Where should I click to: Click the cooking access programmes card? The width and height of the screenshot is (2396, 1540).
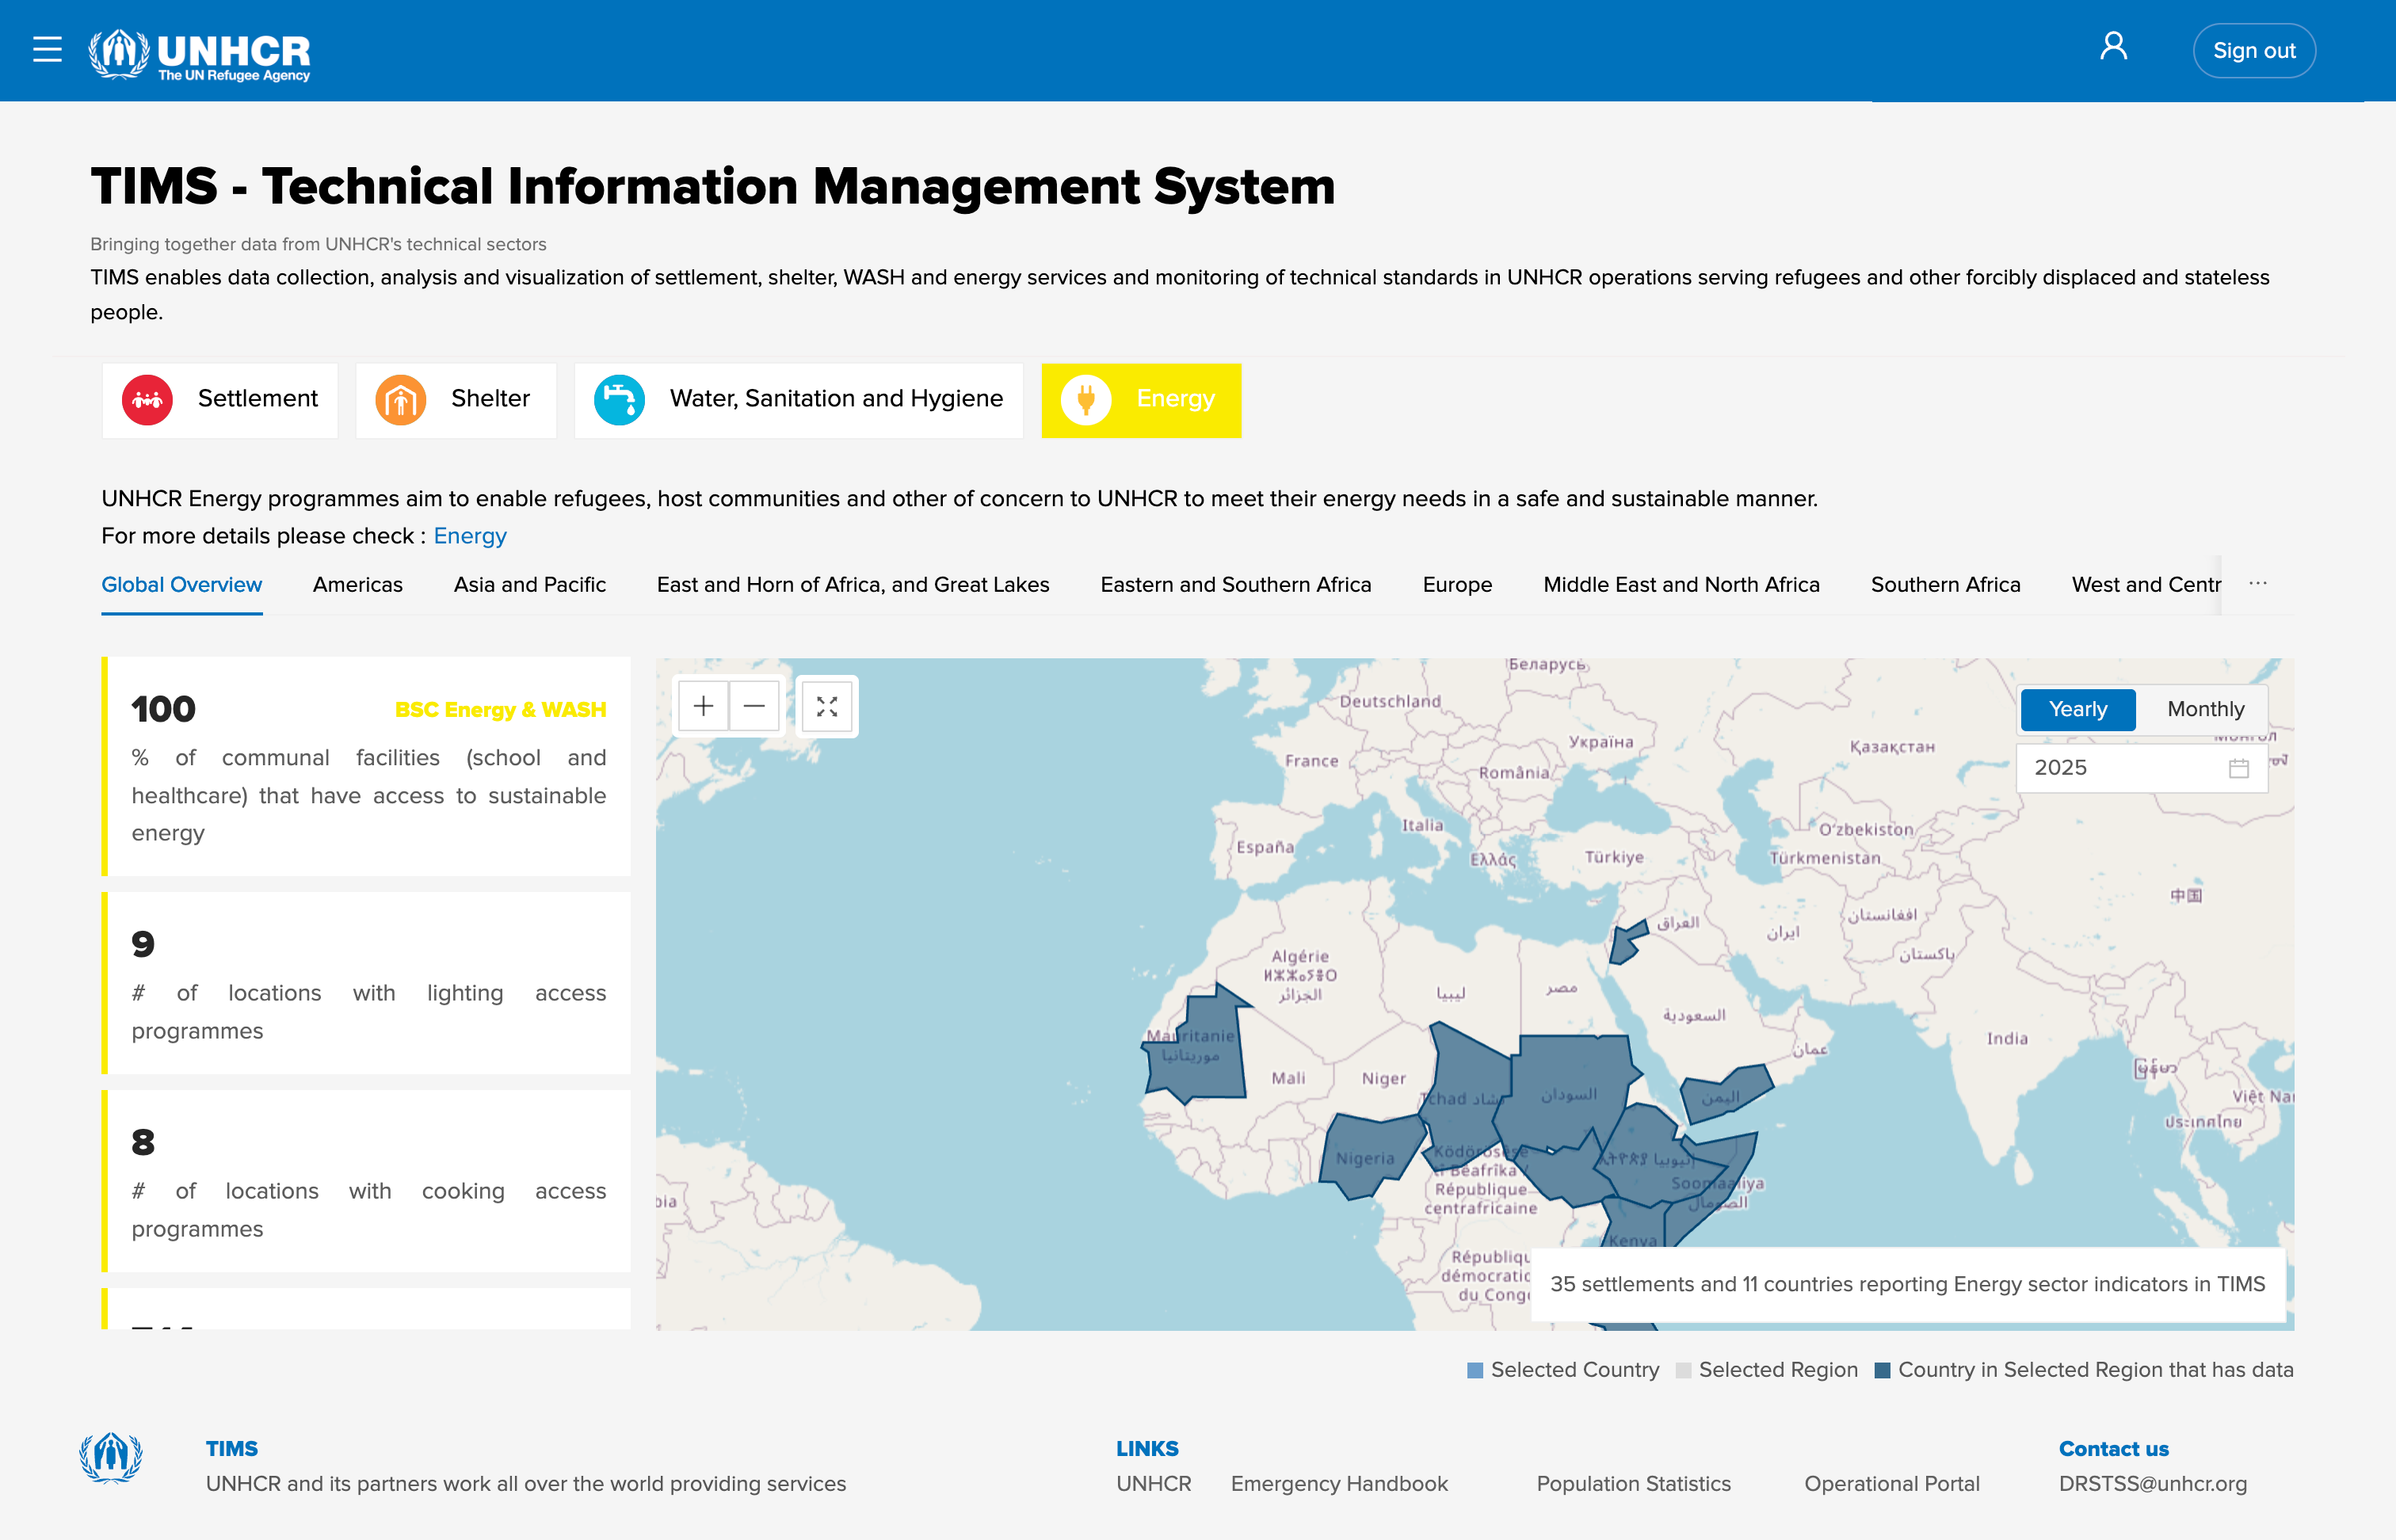(x=366, y=1181)
